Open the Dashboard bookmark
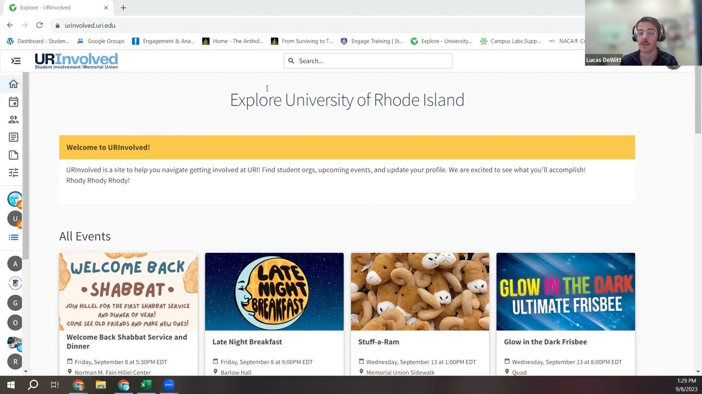This screenshot has height=394, width=702. [38, 41]
